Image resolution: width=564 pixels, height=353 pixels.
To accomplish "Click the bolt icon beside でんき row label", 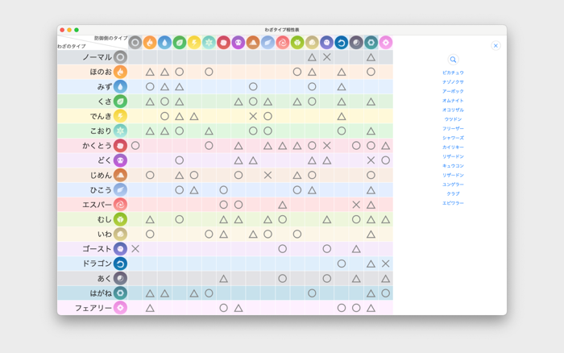I will pos(121,116).
